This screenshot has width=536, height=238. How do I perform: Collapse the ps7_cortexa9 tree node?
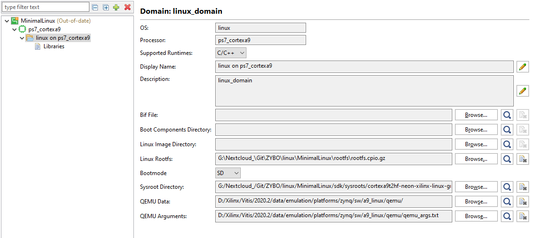click(14, 29)
